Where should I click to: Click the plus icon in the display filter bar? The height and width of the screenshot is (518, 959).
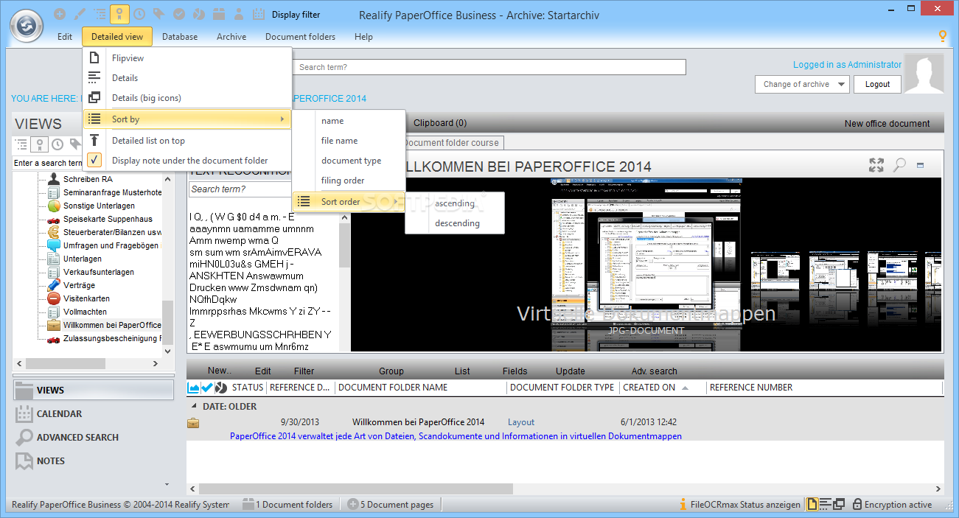(x=60, y=14)
